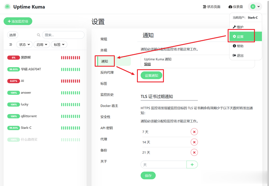This screenshot has height=186, width=269.
Task: Select the AI monitor row
Action: 44,81
